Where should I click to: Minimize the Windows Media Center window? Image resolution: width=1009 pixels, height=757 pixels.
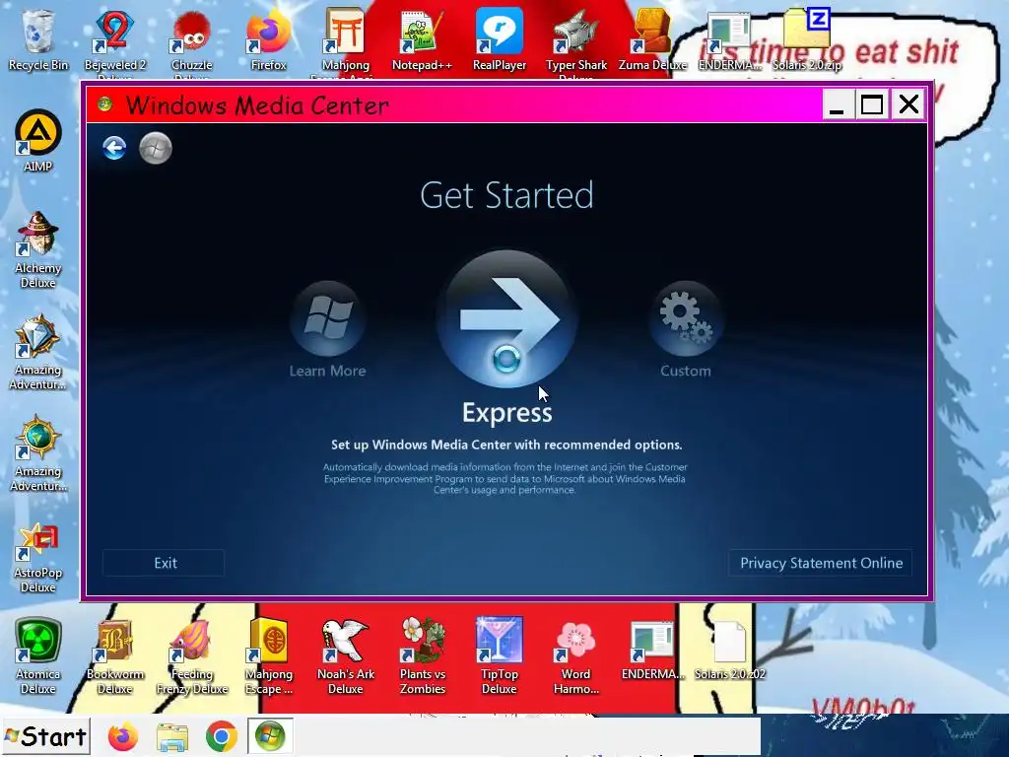click(x=838, y=104)
